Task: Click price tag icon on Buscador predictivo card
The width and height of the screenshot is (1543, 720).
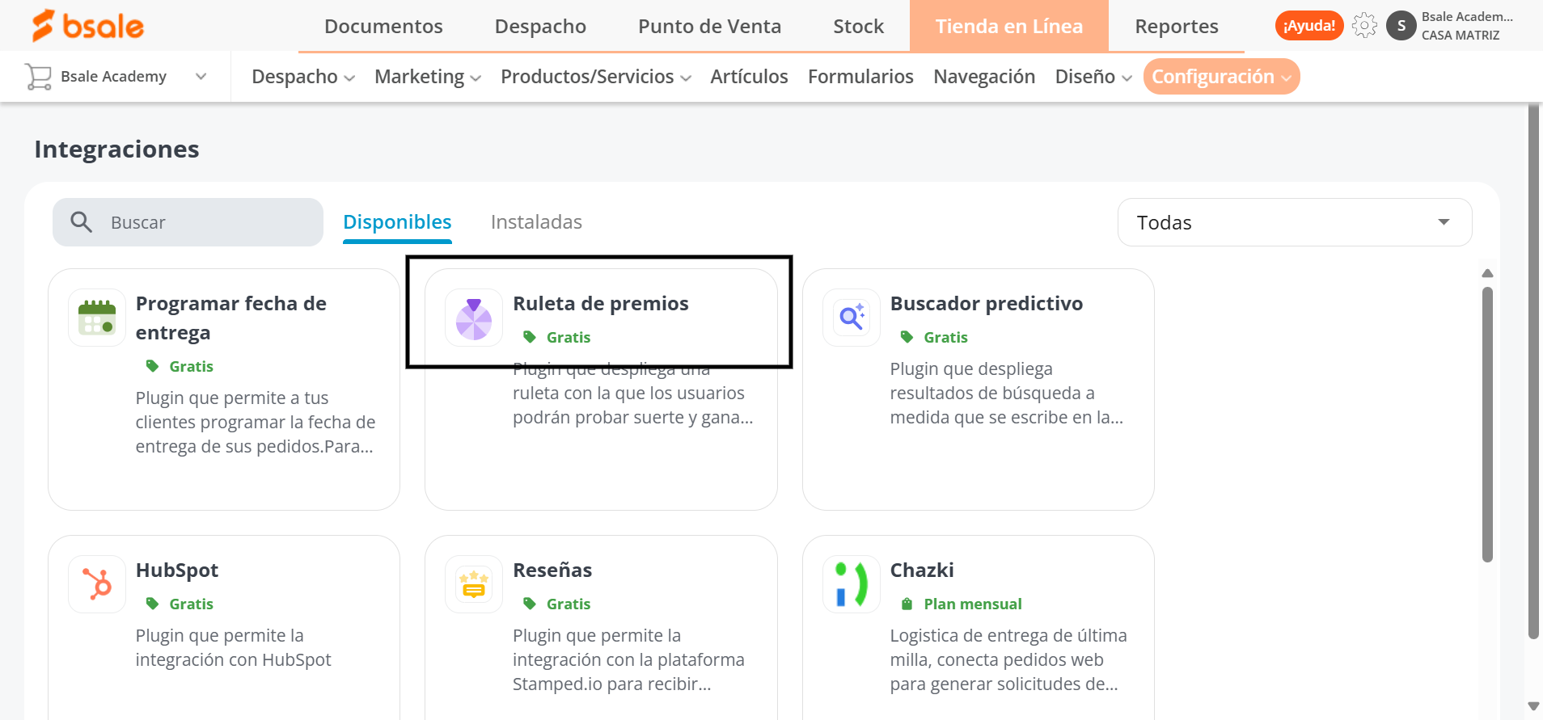Action: point(907,337)
